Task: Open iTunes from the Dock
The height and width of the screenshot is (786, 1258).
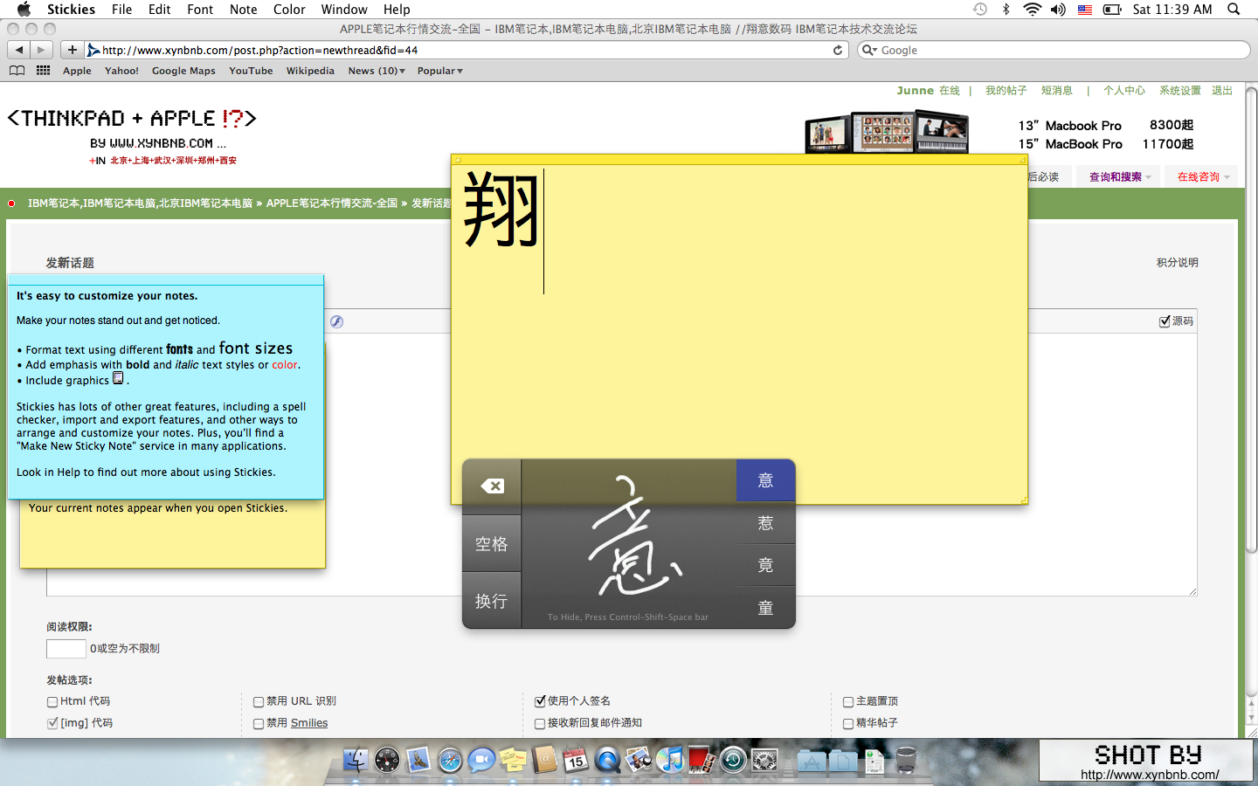Action: coord(670,760)
